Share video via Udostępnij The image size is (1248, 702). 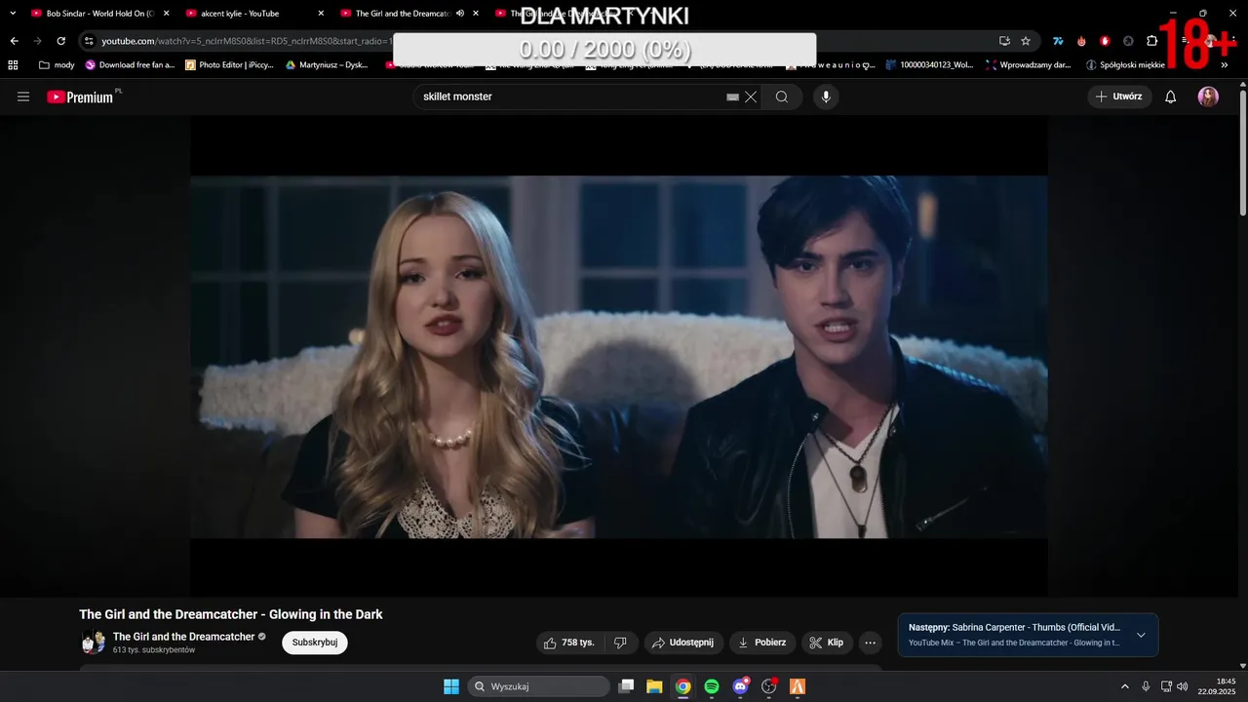point(682,643)
